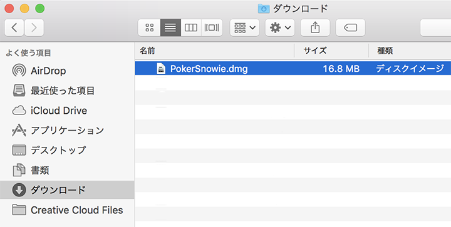
Task: Switch to Cover Flow view
Action: click(x=212, y=28)
